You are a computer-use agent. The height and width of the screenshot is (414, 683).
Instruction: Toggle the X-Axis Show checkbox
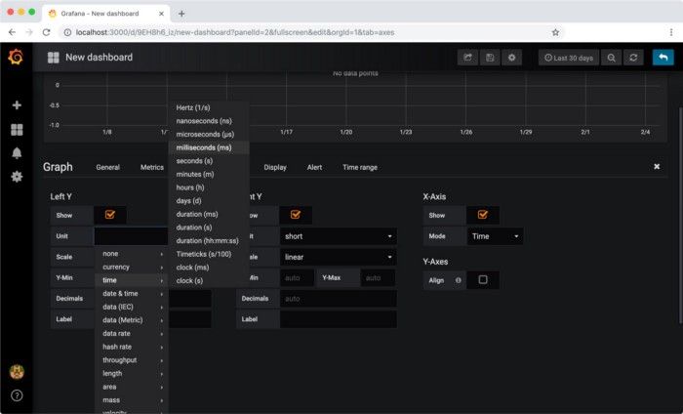(x=483, y=215)
